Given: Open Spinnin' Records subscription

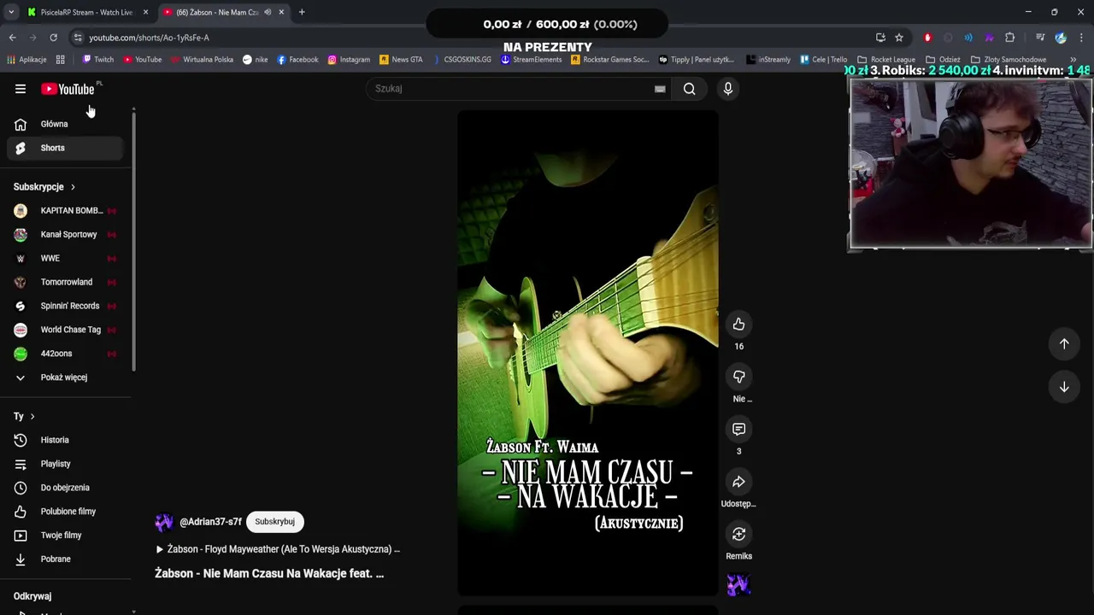Looking at the screenshot, I should pyautogui.click(x=66, y=306).
